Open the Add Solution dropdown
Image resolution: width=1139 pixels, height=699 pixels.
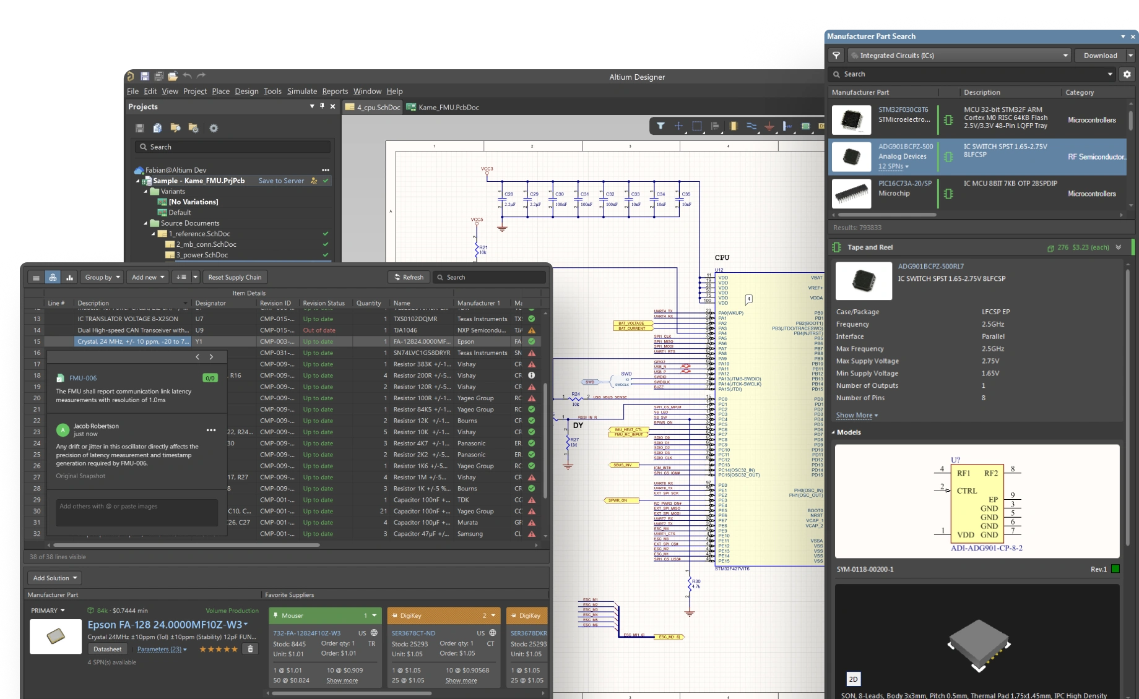coord(54,578)
